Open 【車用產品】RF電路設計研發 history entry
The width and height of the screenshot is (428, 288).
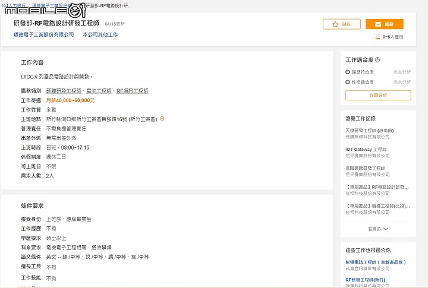[377, 187]
